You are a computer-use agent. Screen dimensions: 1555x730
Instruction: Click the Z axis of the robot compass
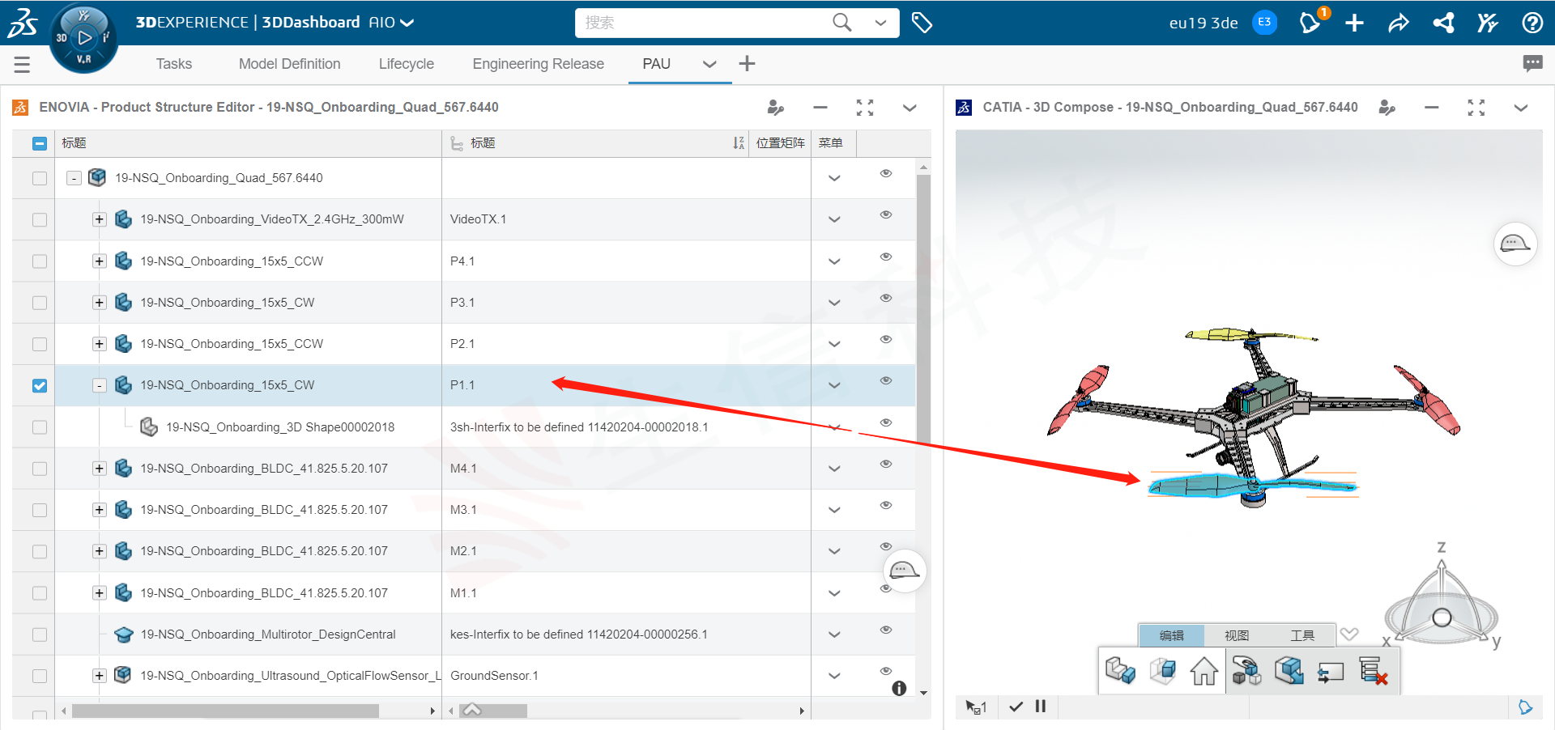tap(1441, 548)
